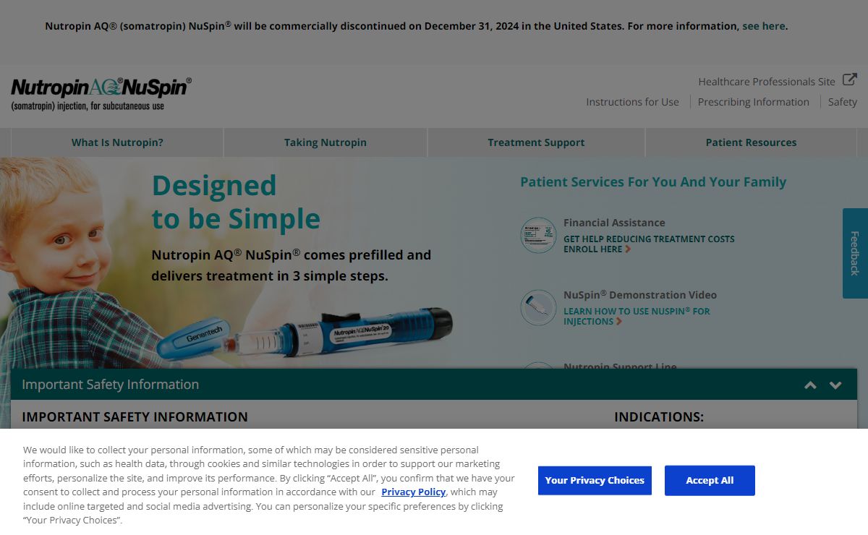This screenshot has height=535, width=868.
Task: Click 'Get help reducing treatment costs enroll here'
Action: [649, 244]
